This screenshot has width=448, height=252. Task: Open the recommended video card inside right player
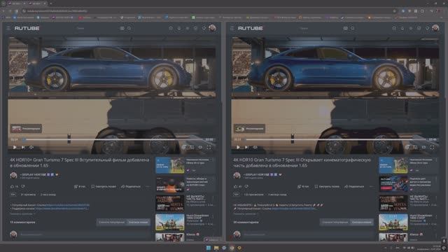pyautogui.click(x=249, y=129)
